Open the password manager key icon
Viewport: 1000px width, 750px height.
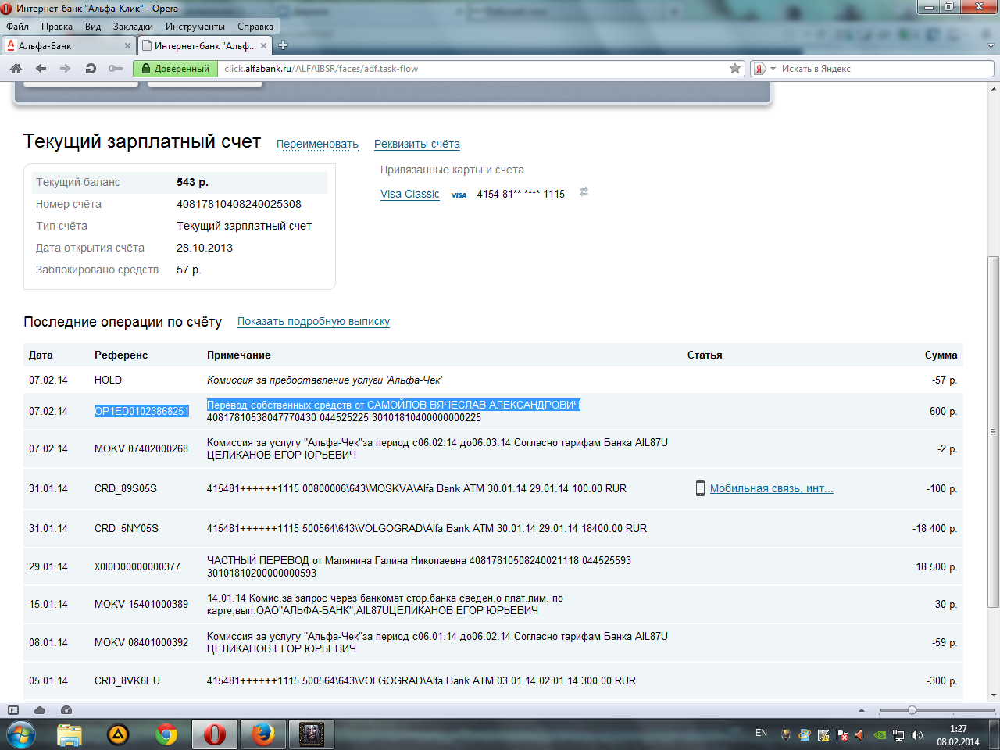click(x=116, y=69)
